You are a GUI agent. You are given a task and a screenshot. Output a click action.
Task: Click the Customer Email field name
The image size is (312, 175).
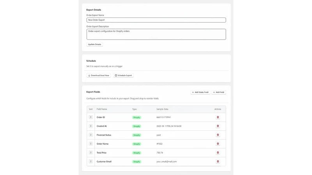[x=104, y=161]
